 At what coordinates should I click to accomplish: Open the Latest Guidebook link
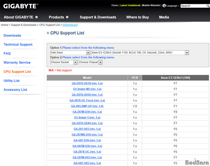pos(130,5)
